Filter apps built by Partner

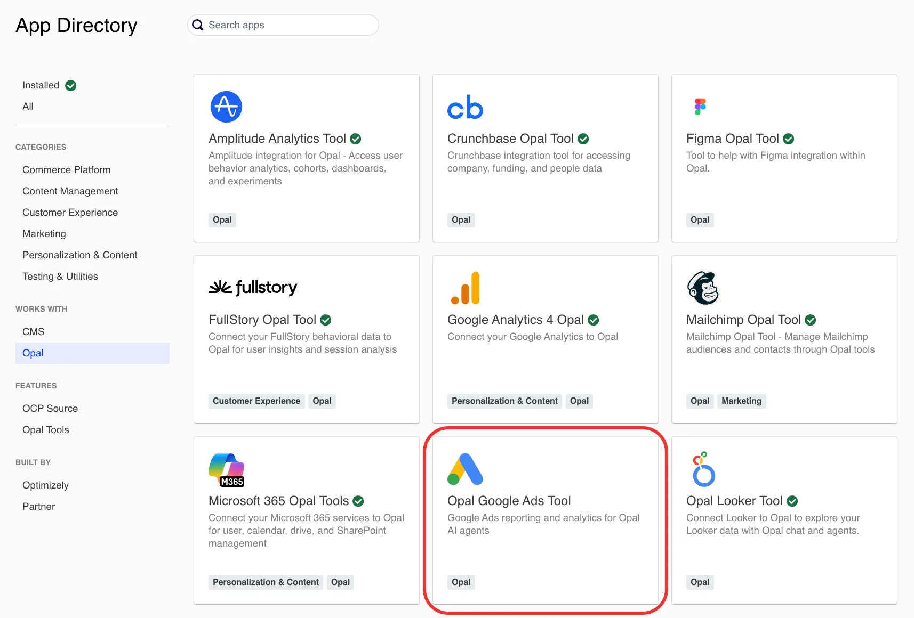[39, 507]
